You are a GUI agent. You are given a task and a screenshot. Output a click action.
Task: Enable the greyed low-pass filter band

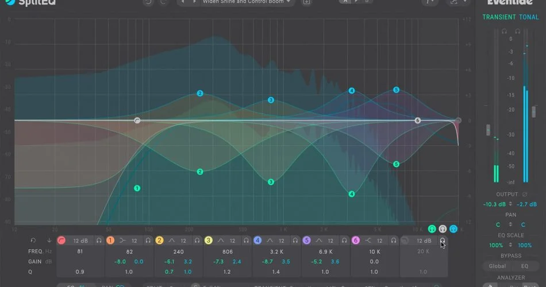405,241
